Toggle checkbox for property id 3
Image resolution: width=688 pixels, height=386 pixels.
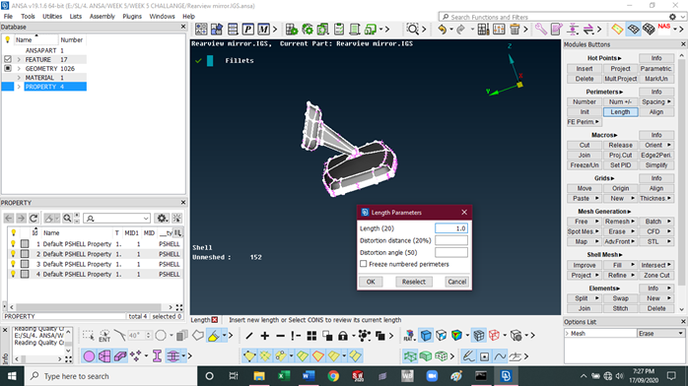click(25, 264)
